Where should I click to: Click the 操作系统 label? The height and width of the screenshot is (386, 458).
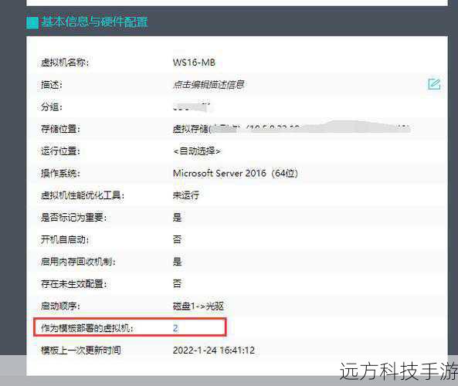[x=60, y=173]
